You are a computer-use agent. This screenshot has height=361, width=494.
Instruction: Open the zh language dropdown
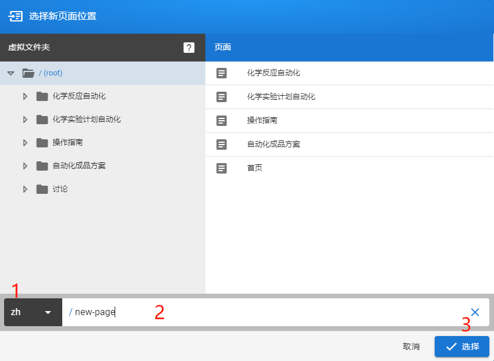33,312
